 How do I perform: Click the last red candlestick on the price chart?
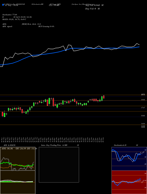point(104,97)
